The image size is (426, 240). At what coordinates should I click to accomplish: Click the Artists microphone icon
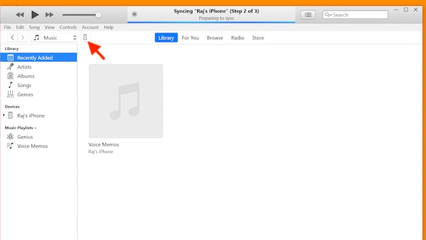pyautogui.click(x=11, y=66)
